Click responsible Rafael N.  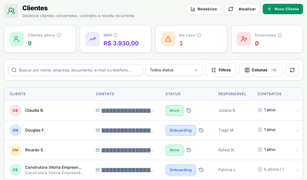(x=226, y=150)
